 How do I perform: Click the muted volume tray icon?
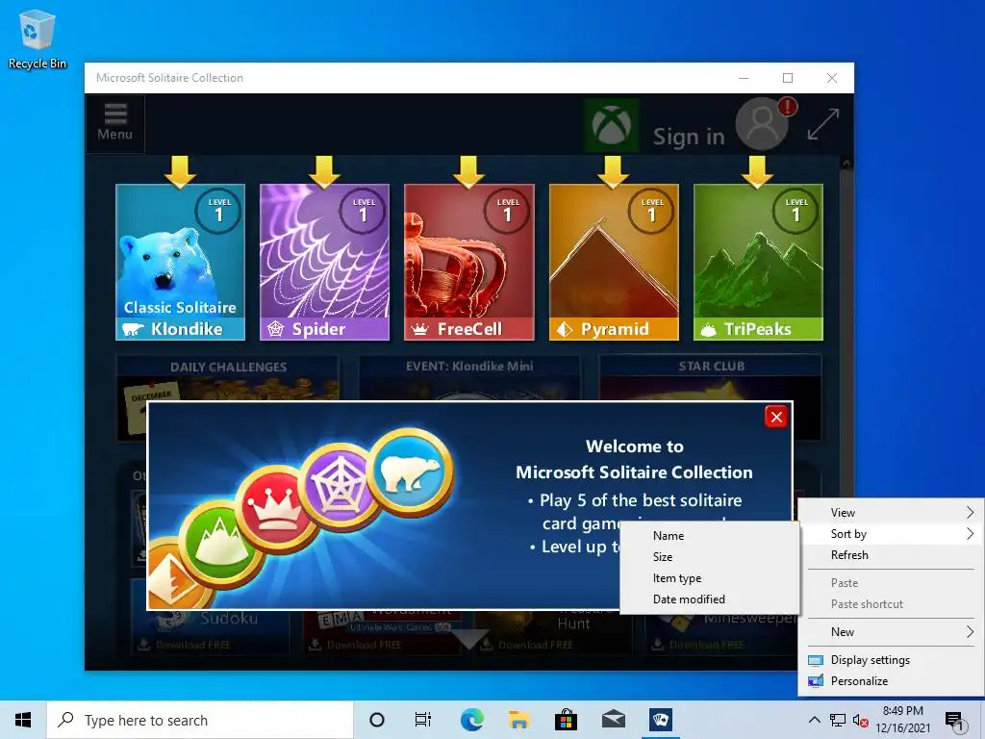pos(861,721)
